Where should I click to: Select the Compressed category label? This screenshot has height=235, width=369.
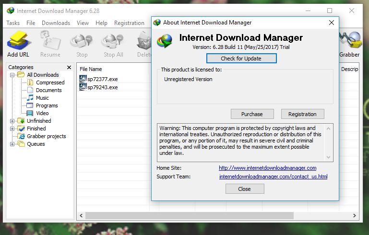coord(50,82)
